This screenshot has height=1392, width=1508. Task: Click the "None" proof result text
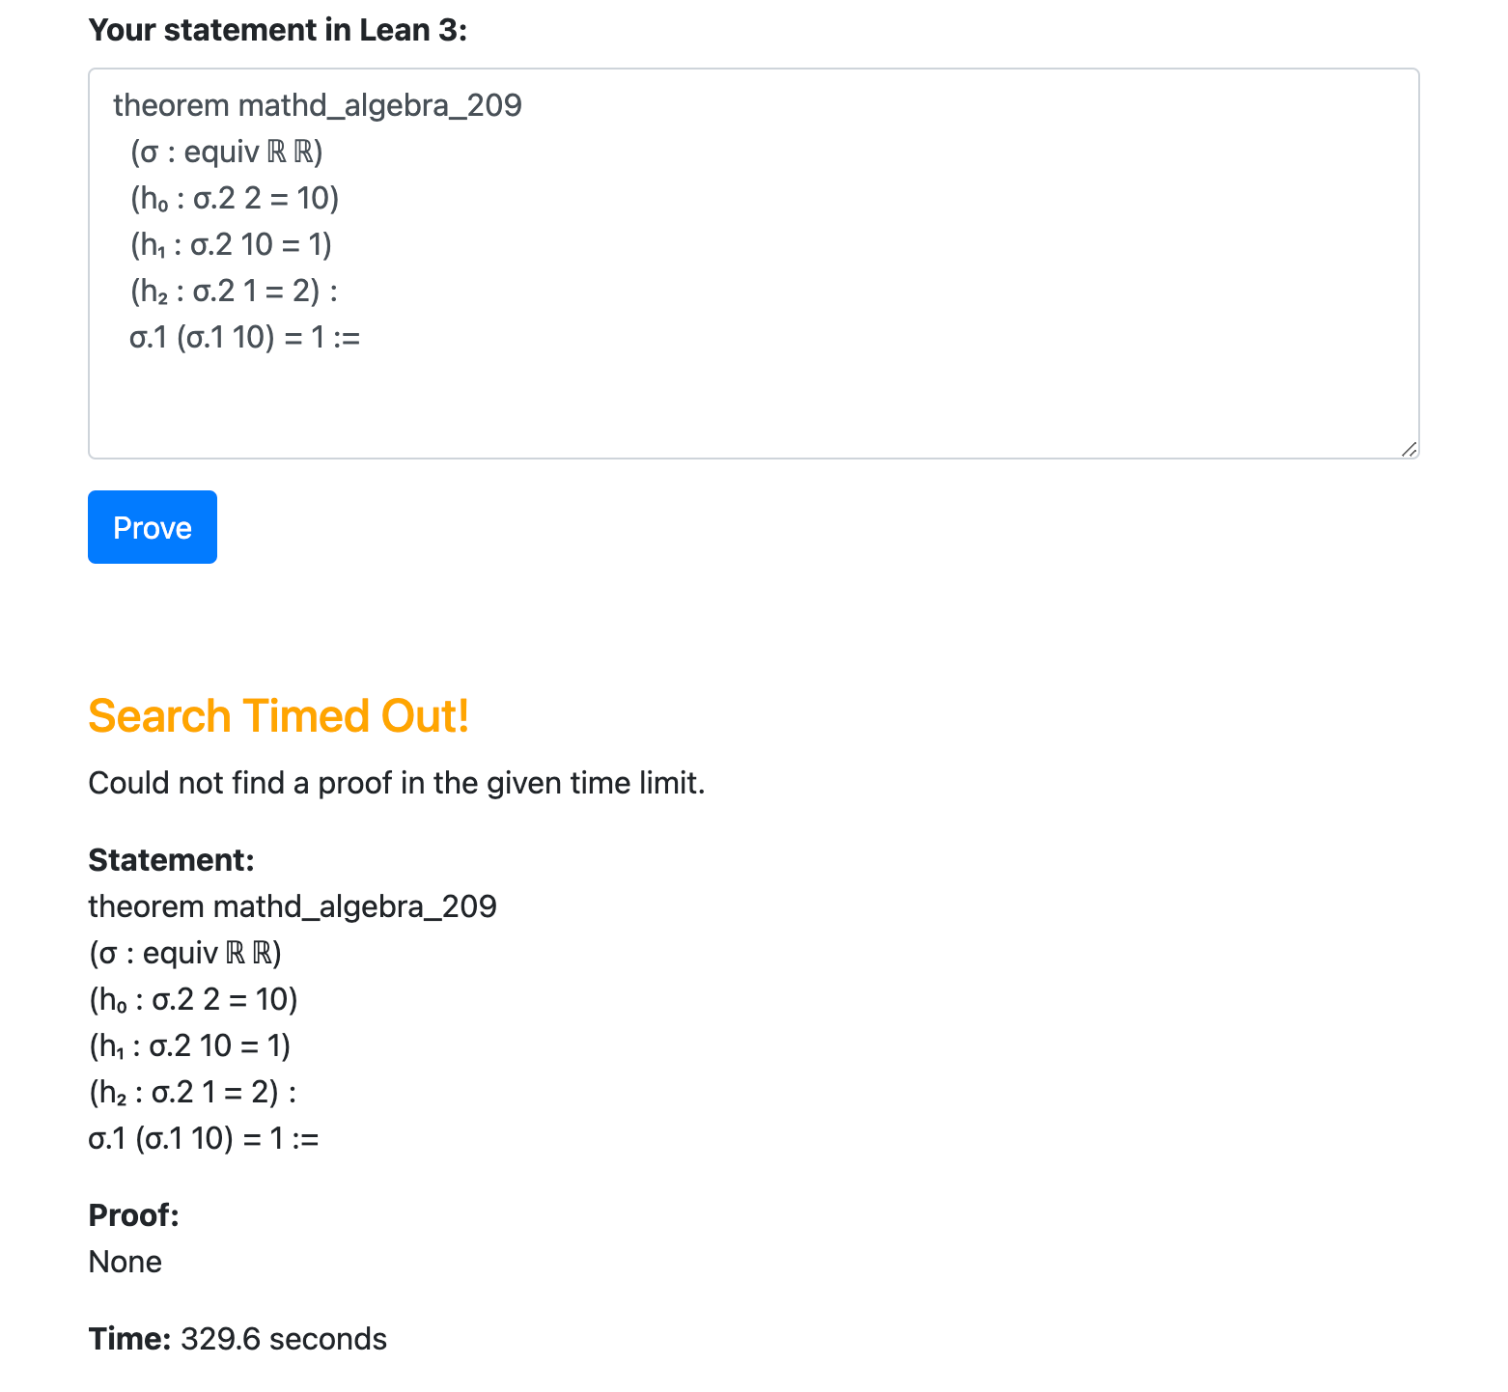point(125,1262)
